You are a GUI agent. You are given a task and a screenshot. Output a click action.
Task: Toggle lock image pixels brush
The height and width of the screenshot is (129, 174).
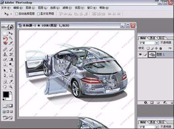[x=152, y=48]
